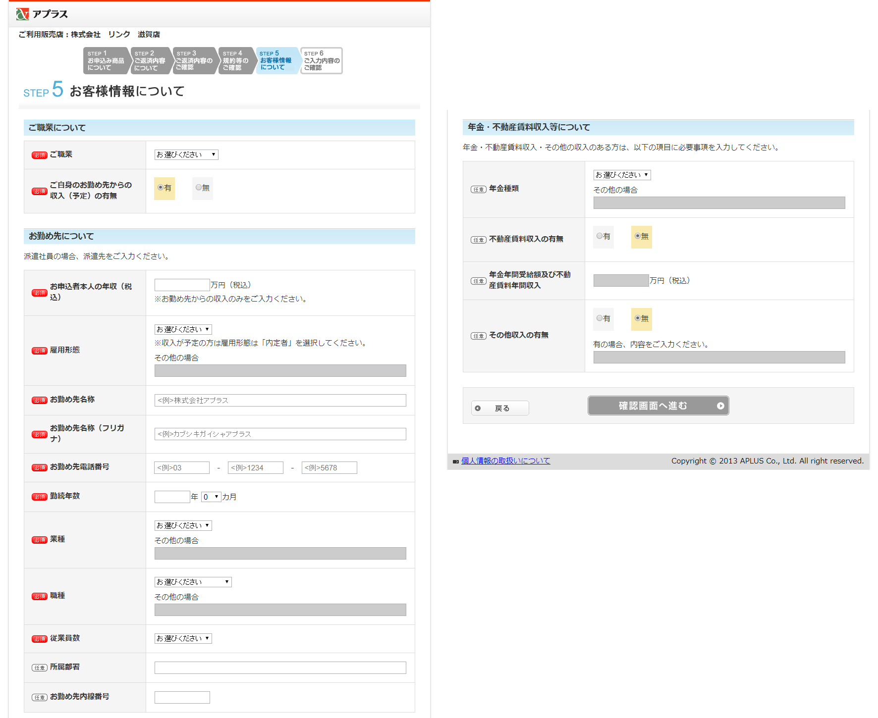Click the お勤め先名称 text field
The image size is (878, 718).
(280, 400)
